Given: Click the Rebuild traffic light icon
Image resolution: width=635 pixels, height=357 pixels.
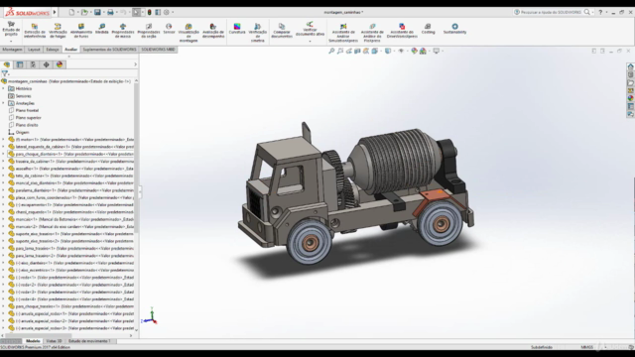Looking at the screenshot, I should 150,12.
